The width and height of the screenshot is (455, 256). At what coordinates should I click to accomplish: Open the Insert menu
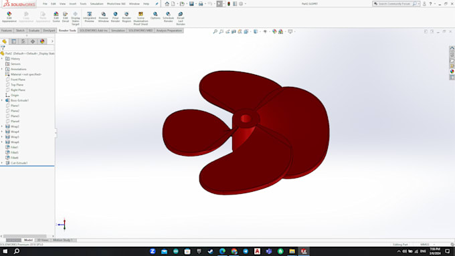pos(72,4)
